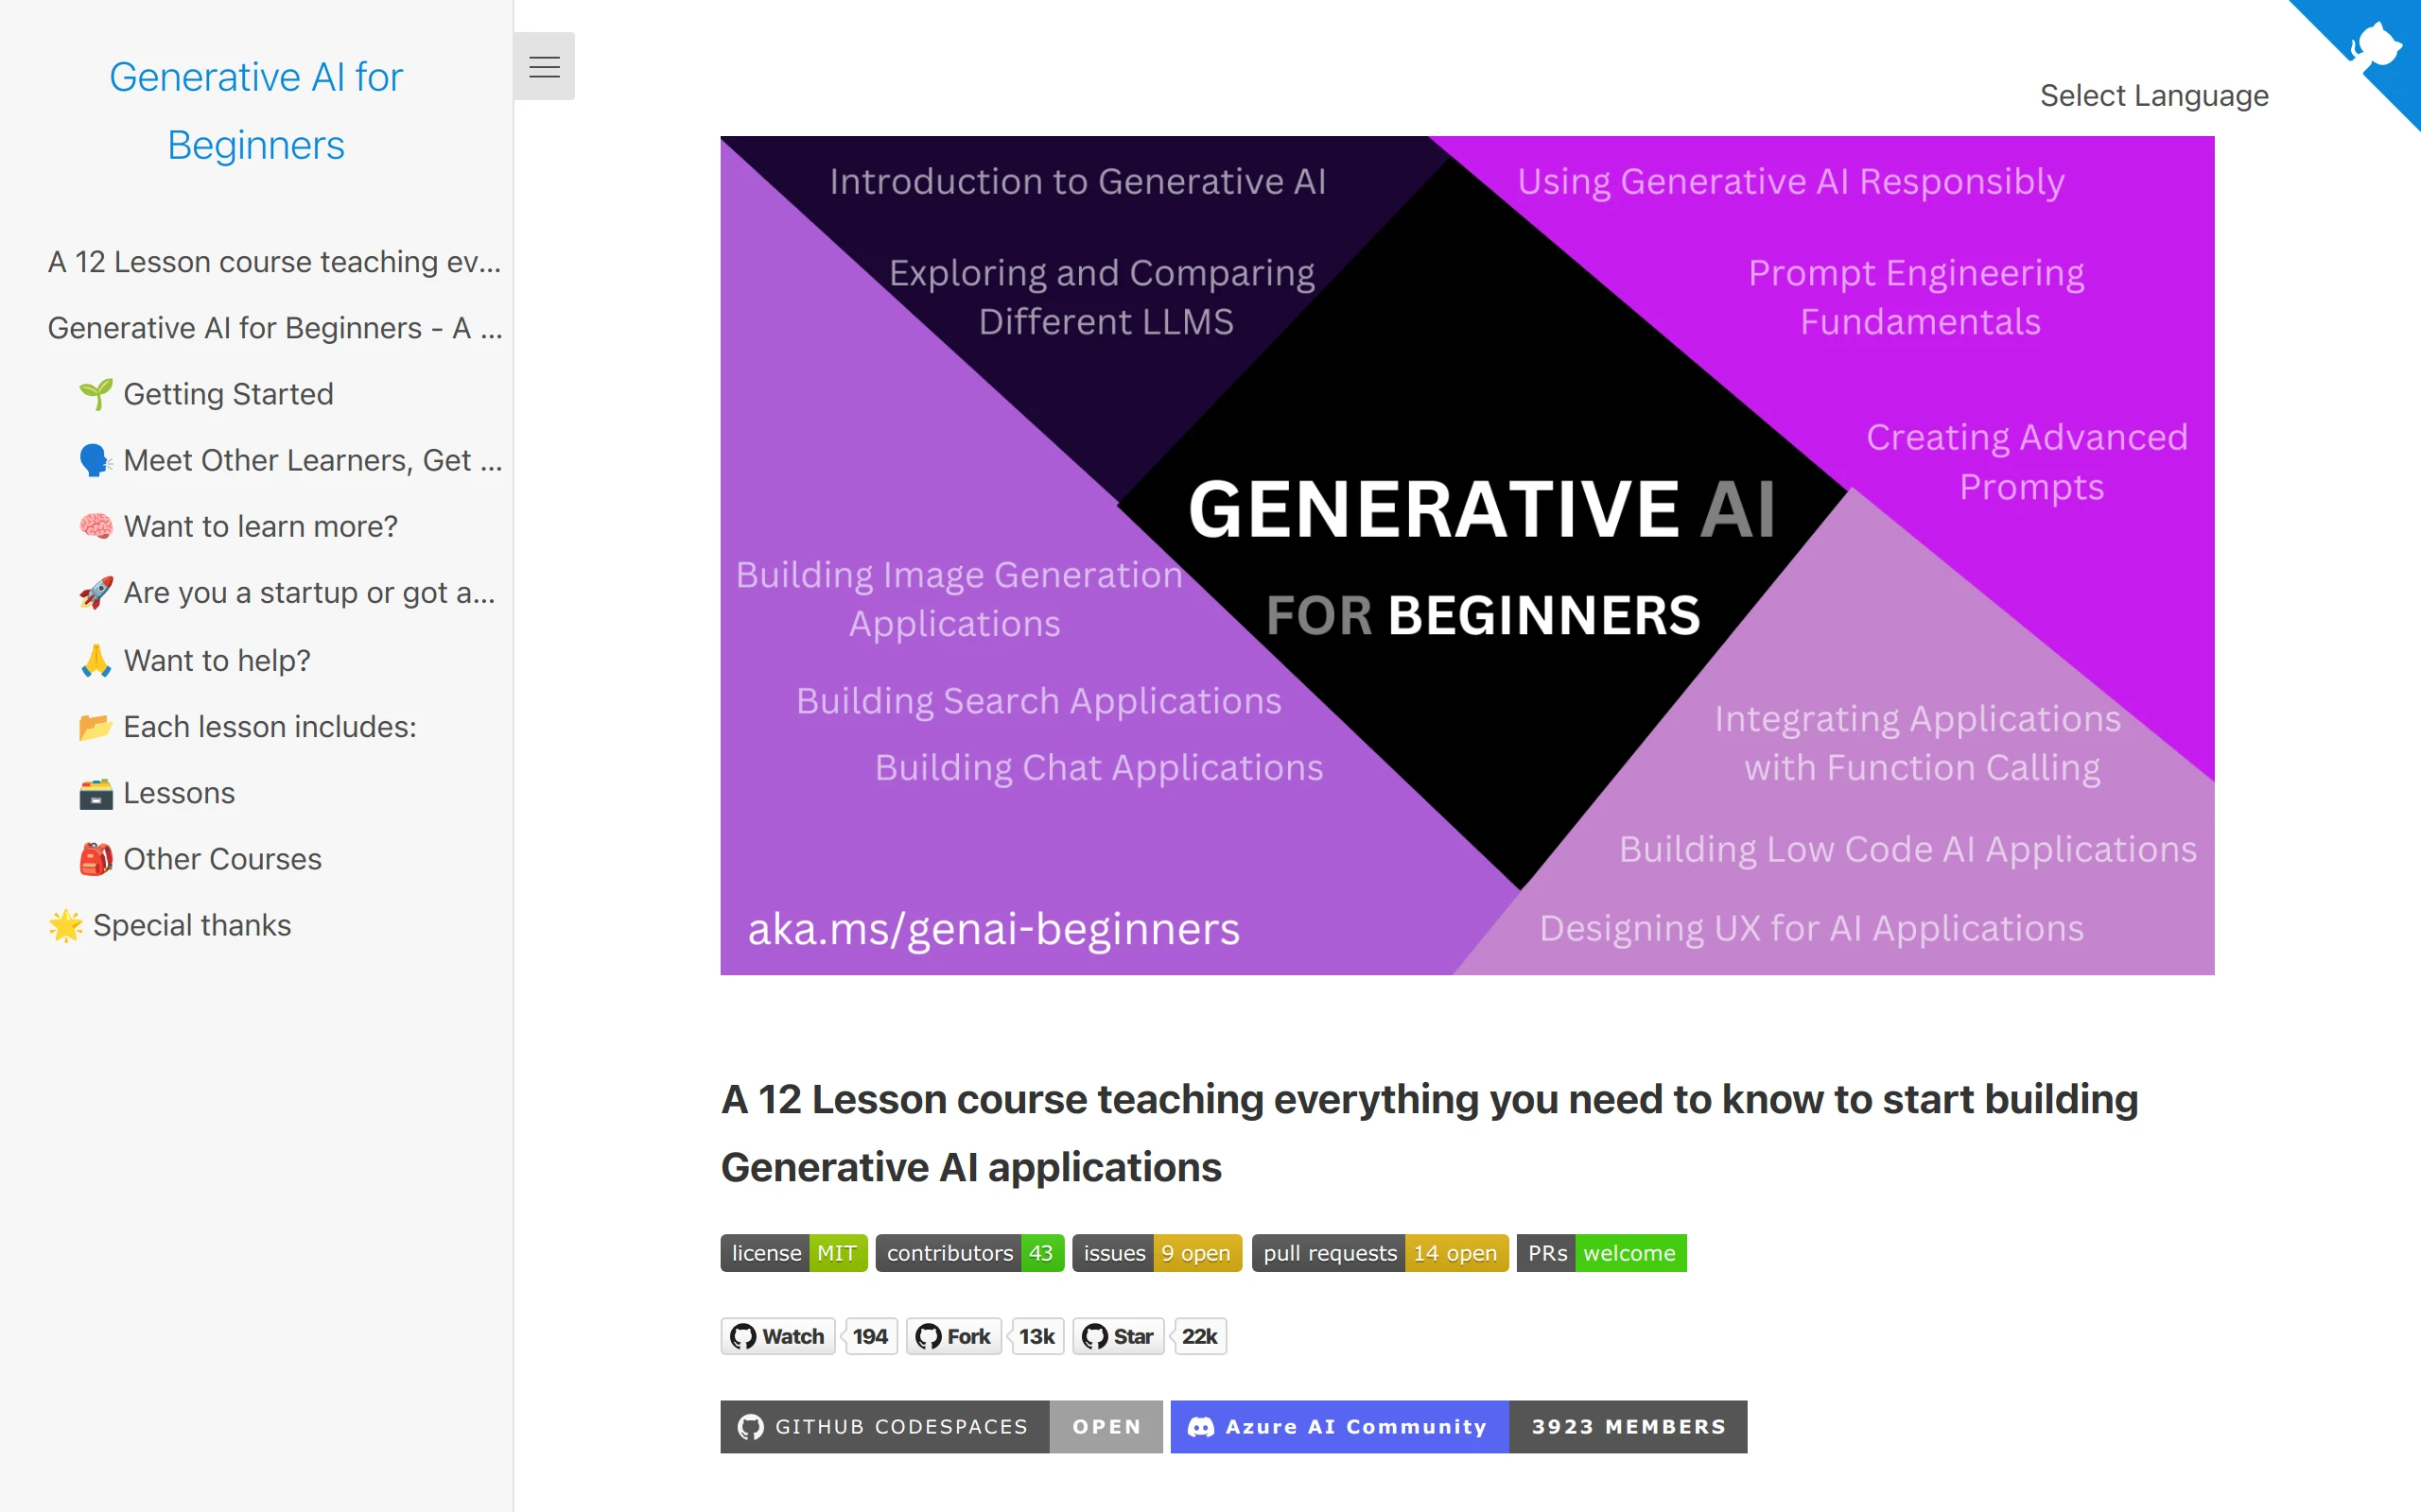Go to the Getting Started section
The width and height of the screenshot is (2421, 1512).
(x=228, y=394)
